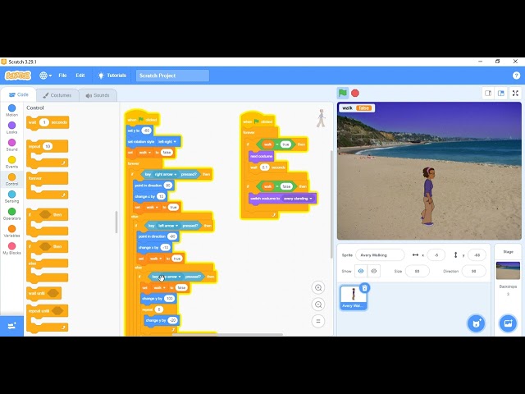Screen dimensions: 525x394
Task: Zoom in on the code workspace
Action: 318,287
